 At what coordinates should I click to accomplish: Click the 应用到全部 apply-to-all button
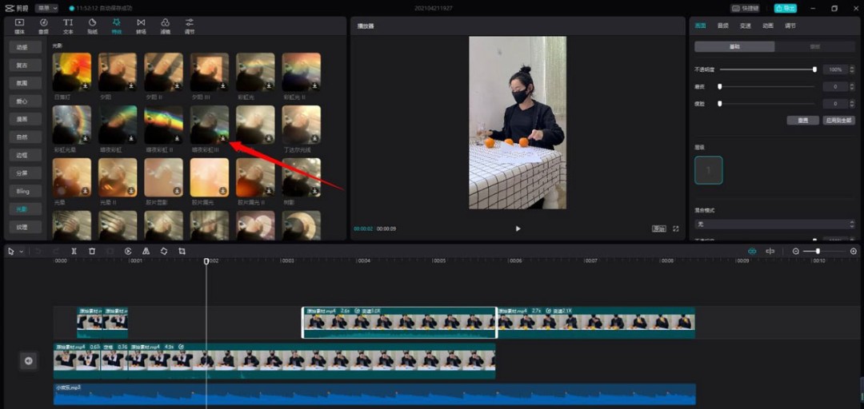(838, 121)
